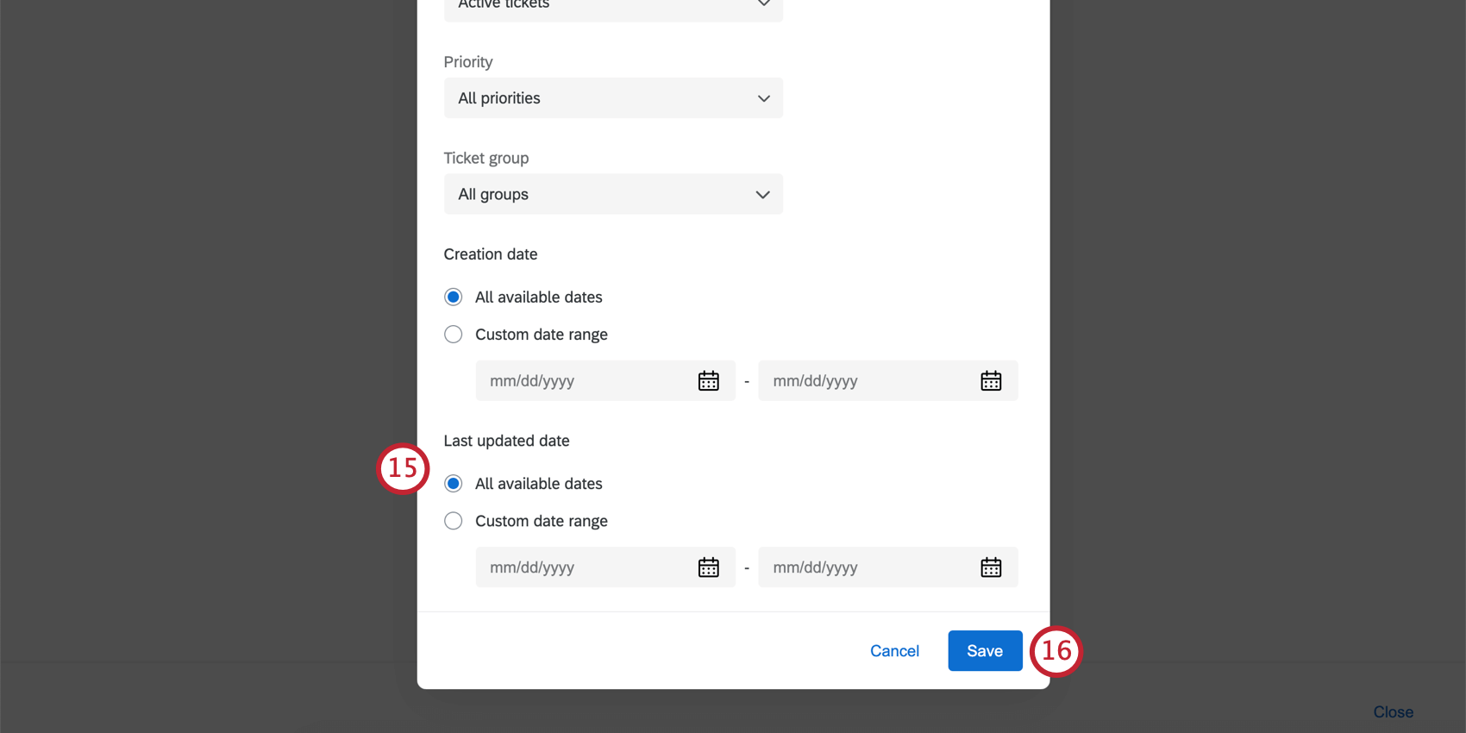Open the All priorities dropdown

(612, 98)
